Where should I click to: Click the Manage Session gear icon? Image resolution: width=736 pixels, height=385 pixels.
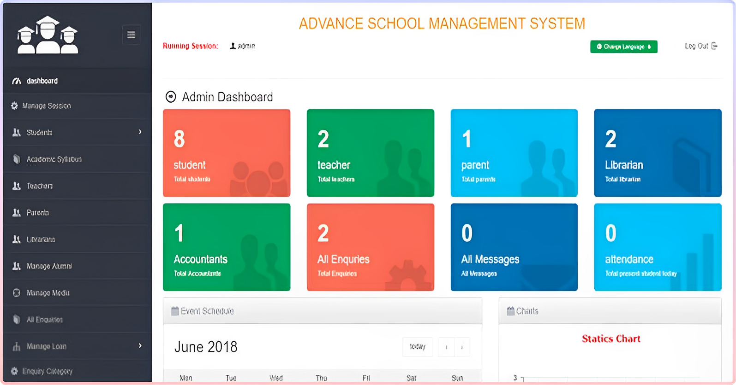tap(14, 106)
